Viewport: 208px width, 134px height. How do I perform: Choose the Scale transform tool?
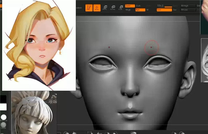point(120,8)
